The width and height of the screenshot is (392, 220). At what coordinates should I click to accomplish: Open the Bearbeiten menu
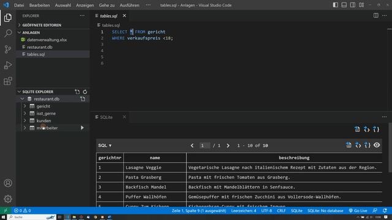[x=39, y=5]
